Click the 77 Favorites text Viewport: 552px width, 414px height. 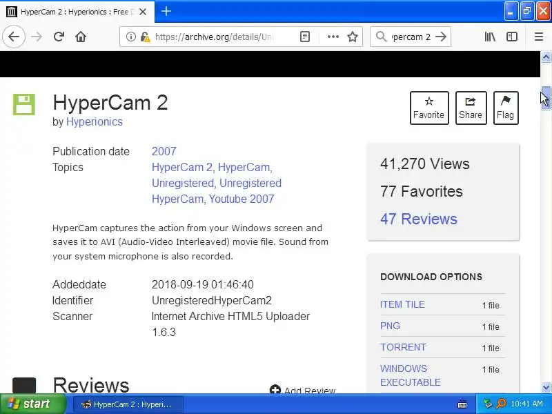point(421,192)
